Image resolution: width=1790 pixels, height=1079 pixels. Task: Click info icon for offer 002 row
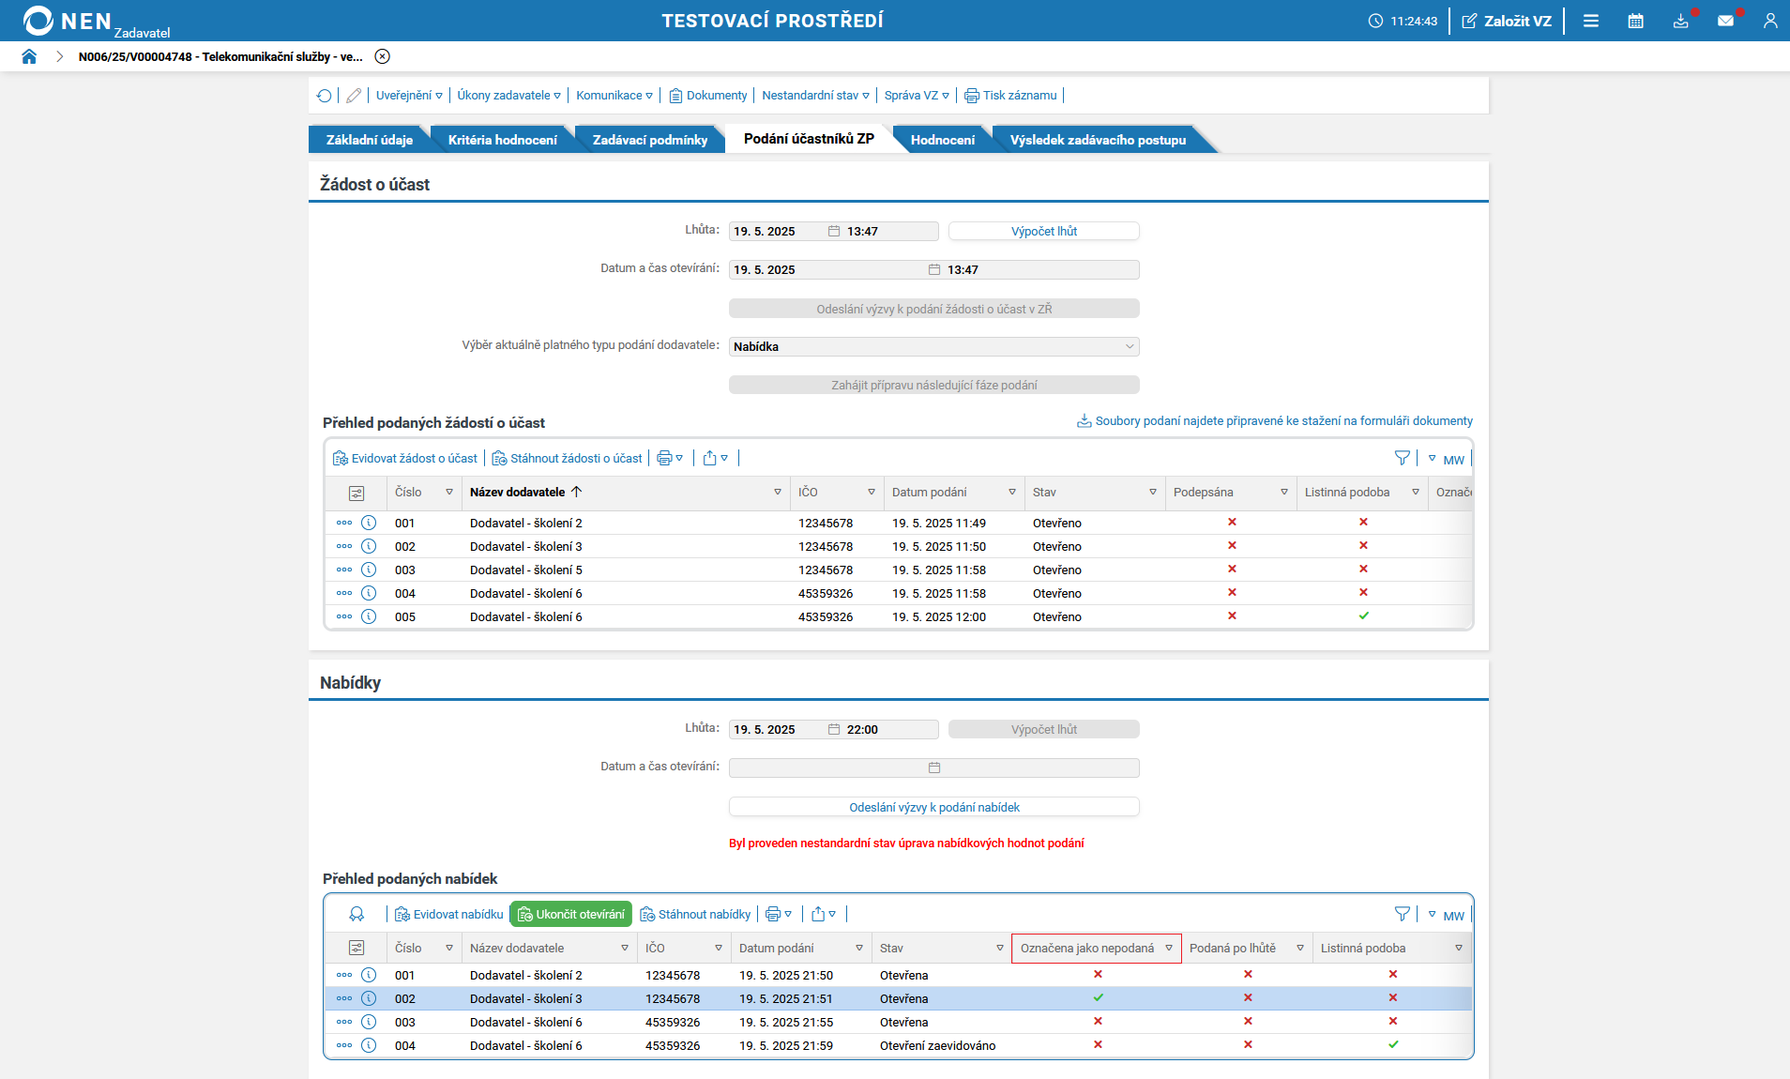369,998
